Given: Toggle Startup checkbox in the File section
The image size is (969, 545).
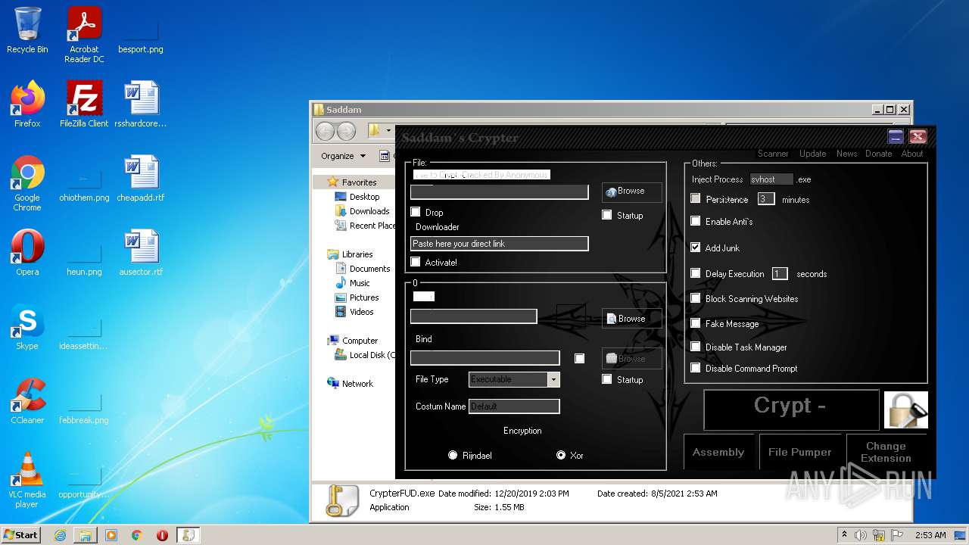Looking at the screenshot, I should (606, 215).
